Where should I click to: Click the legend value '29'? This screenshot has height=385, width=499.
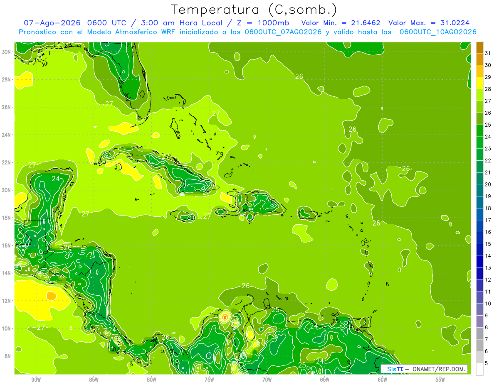coord(488,77)
